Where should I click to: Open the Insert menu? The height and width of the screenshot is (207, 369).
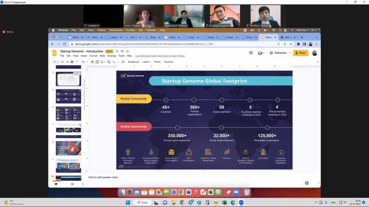tap(84, 56)
